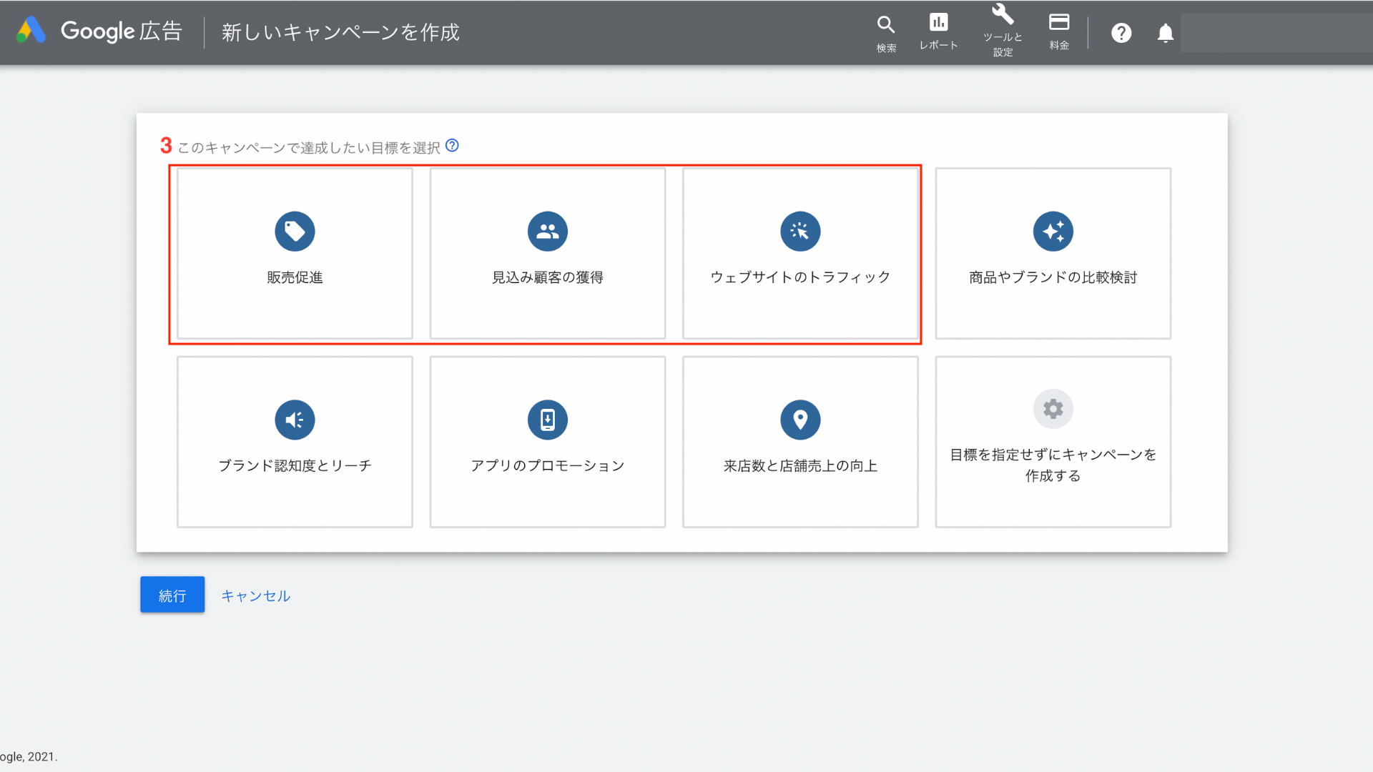The height and width of the screenshot is (772, 1373).
Task: Select the 来店数と店舗売上の向上 goal label
Action: tap(800, 466)
